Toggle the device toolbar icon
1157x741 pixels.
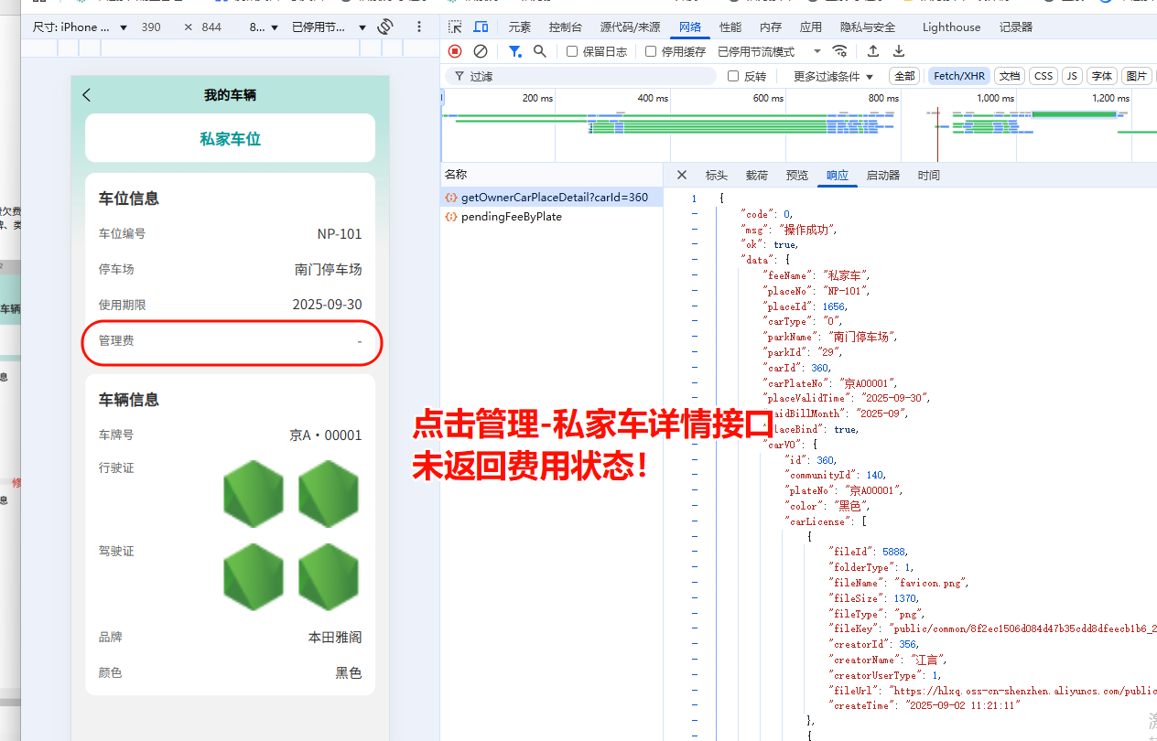coord(481,27)
